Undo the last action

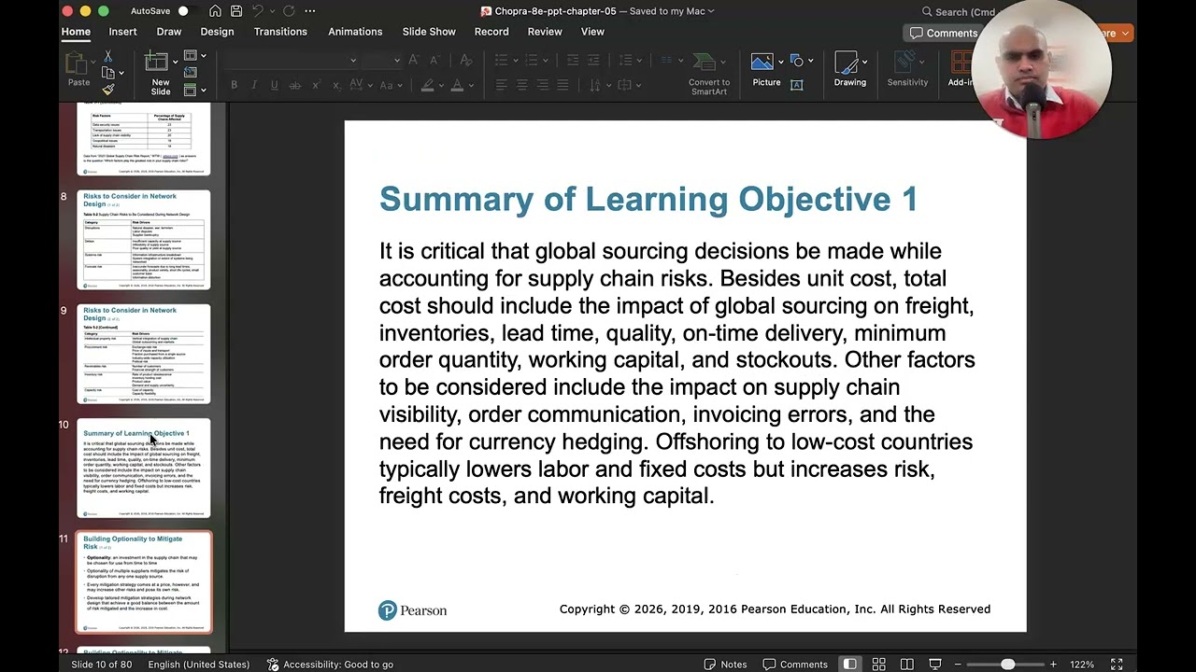[x=258, y=11]
